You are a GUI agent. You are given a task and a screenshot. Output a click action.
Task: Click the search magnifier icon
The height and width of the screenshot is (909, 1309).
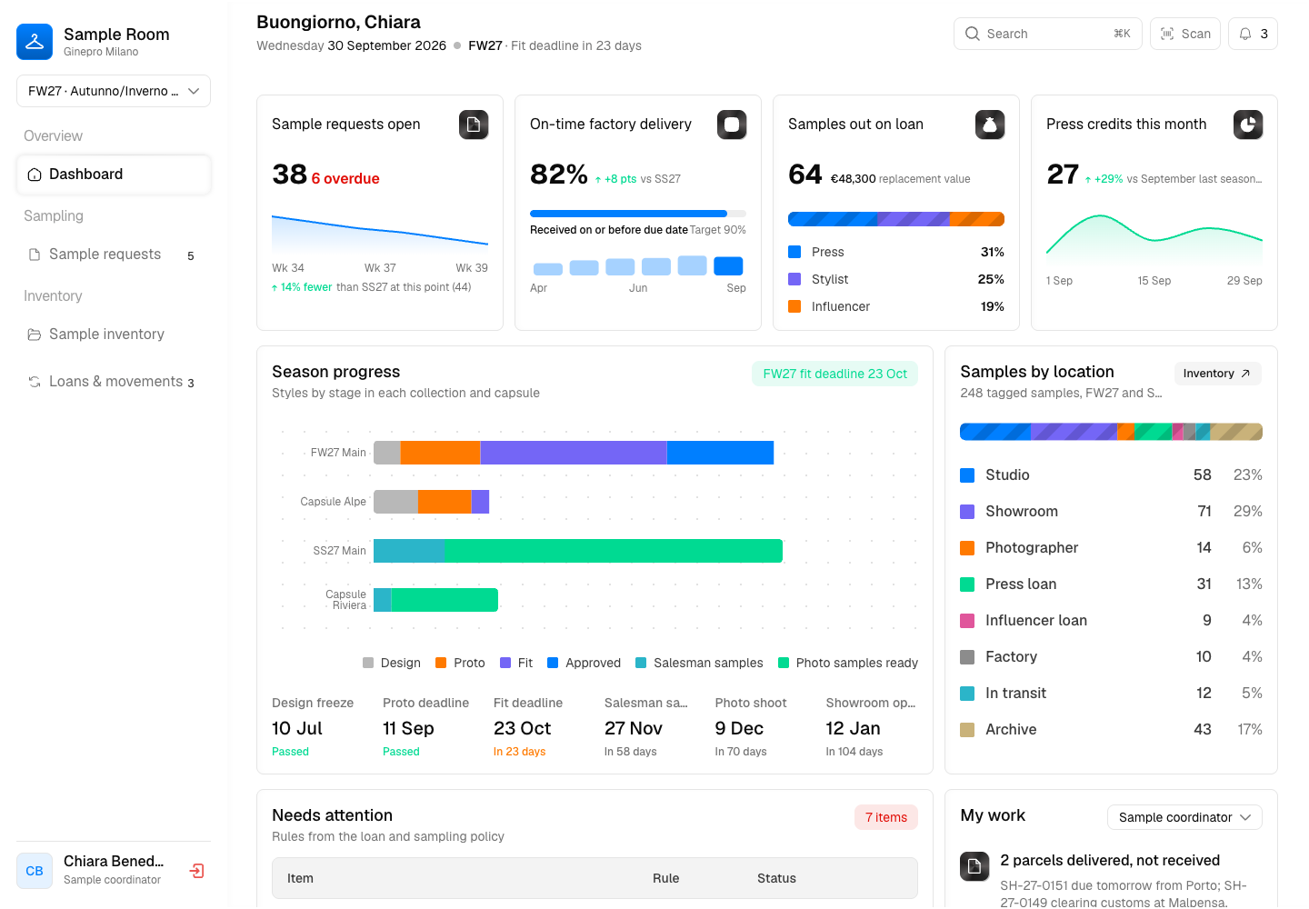(x=973, y=34)
